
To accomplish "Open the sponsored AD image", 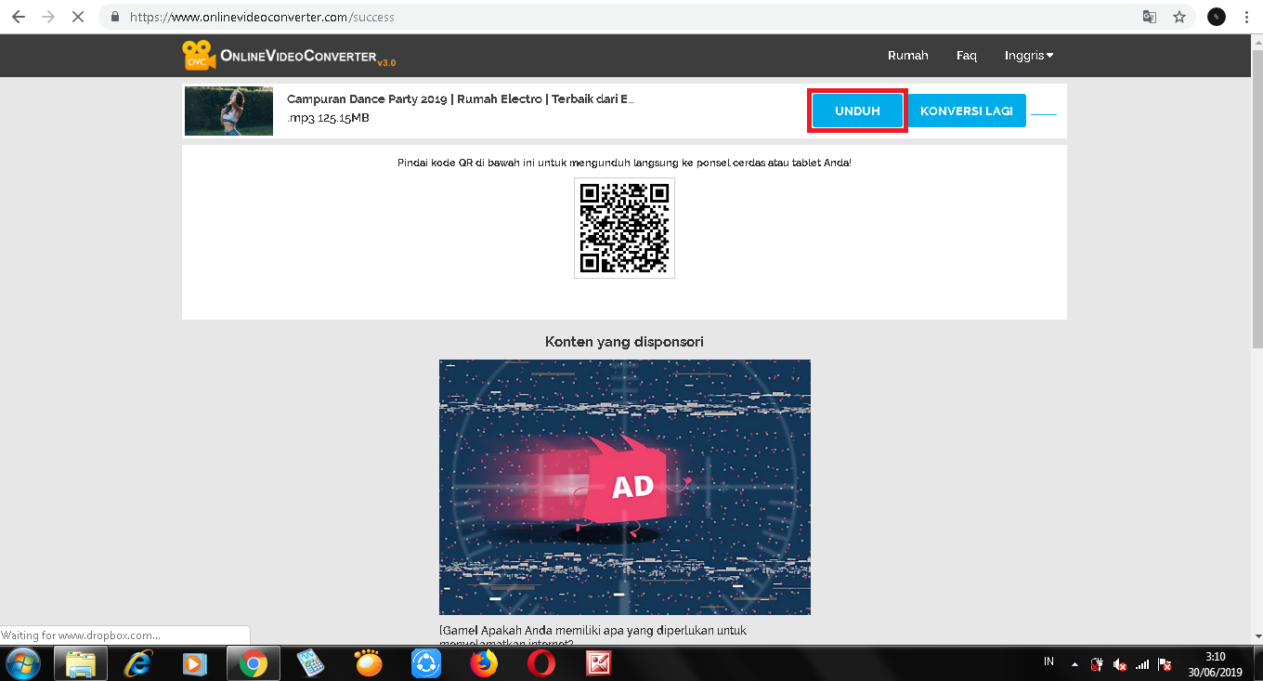I will pyautogui.click(x=625, y=487).
